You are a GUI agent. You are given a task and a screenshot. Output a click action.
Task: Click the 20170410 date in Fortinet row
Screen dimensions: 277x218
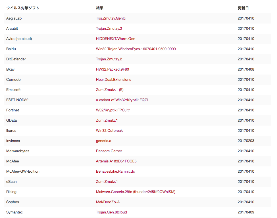pos(246,110)
